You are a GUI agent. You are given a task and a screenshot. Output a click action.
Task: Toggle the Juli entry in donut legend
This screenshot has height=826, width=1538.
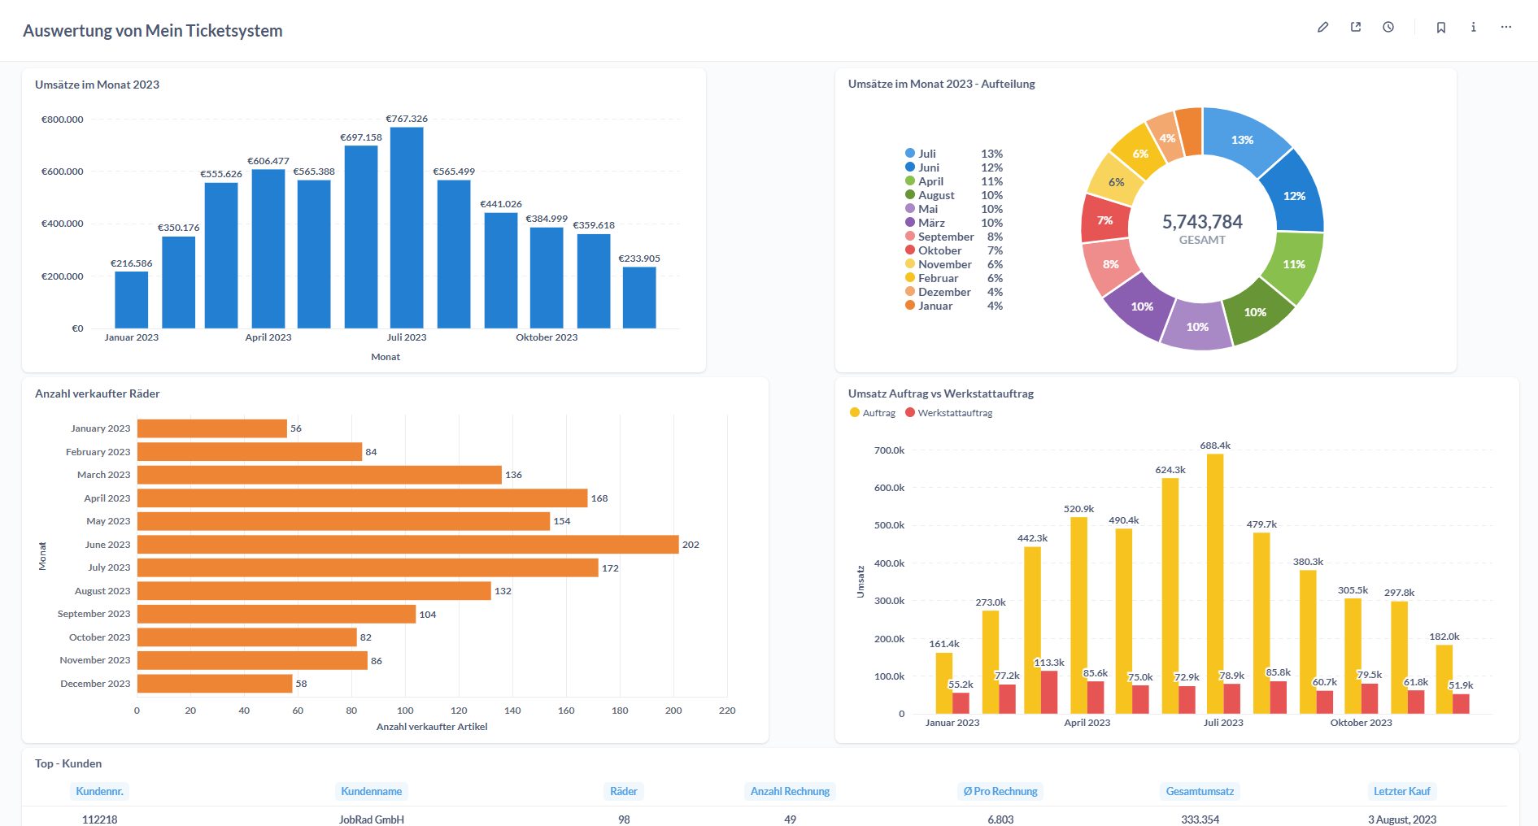coord(926,154)
